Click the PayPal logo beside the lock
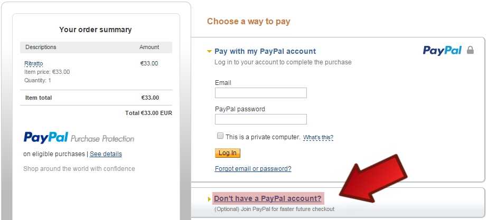The height and width of the screenshot is (220, 487). (x=442, y=51)
